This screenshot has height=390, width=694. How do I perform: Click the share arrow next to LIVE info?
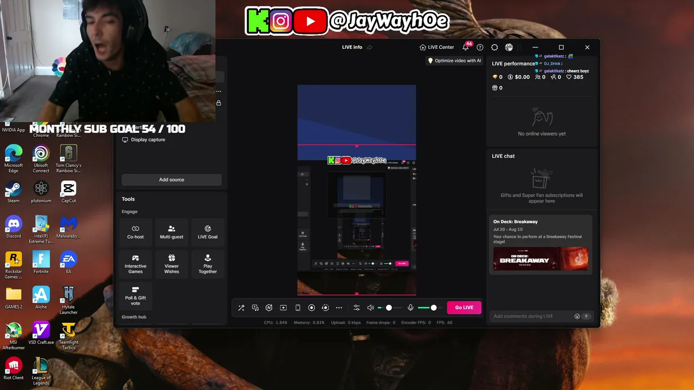click(x=370, y=47)
